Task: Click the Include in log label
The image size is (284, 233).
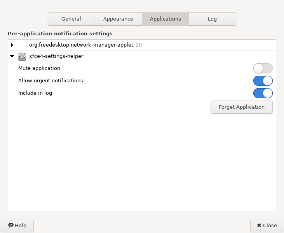Action: coord(35,93)
